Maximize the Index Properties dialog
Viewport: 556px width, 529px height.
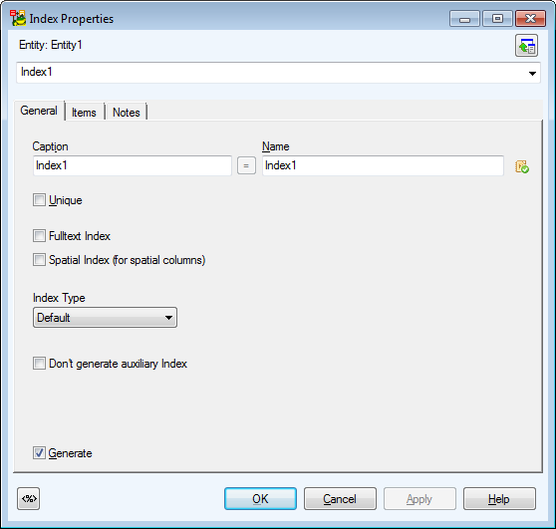coord(497,19)
